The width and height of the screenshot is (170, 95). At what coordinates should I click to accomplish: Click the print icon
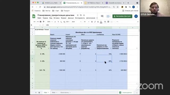point(41,22)
